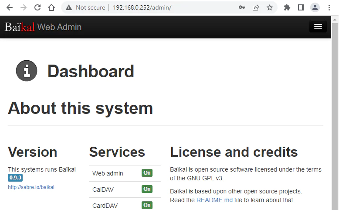Open the README.md link

[214, 200]
